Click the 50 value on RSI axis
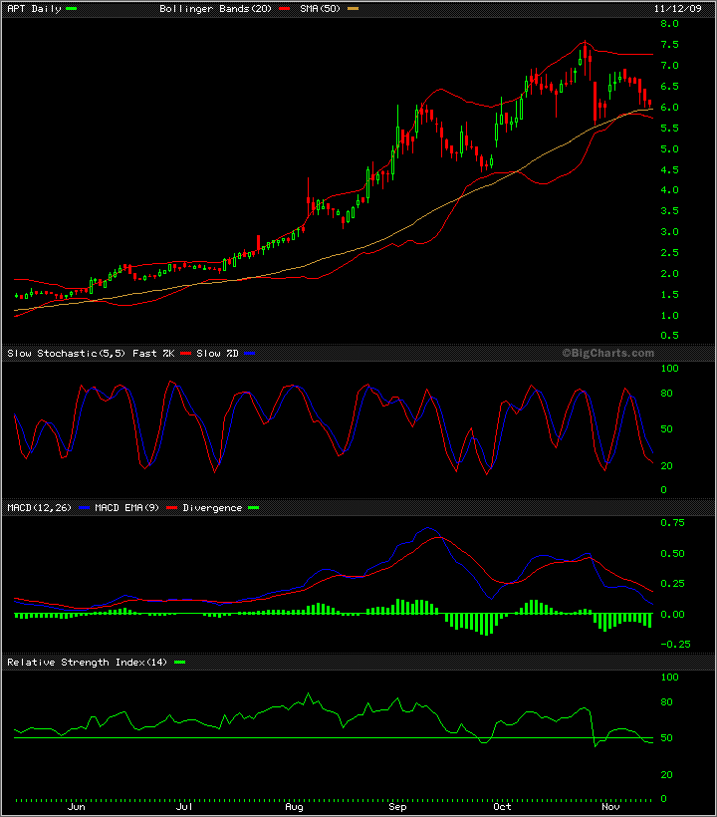Image resolution: width=717 pixels, height=817 pixels. 666,738
